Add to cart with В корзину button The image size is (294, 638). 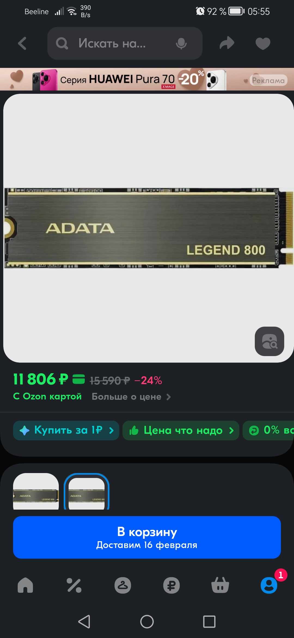pyautogui.click(x=147, y=537)
